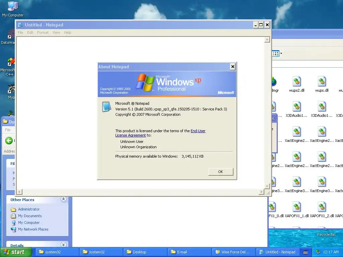Click the 12:17 AM clock
This screenshot has width=343, height=257.
pos(331,252)
